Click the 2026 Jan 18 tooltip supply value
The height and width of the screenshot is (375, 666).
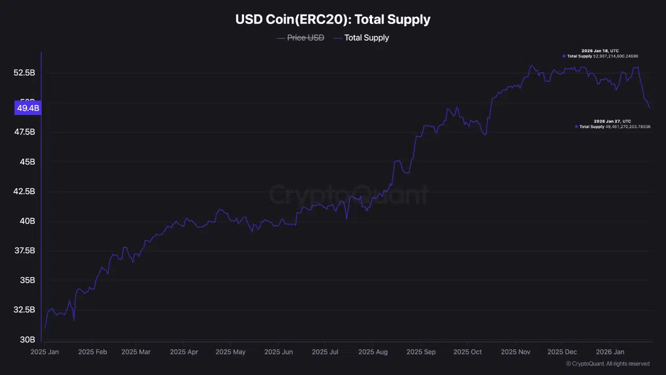(616, 56)
